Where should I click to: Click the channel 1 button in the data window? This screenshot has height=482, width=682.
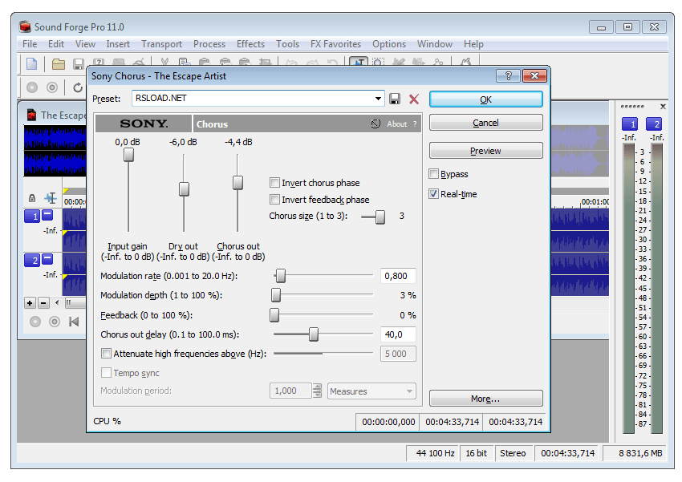tap(32, 216)
